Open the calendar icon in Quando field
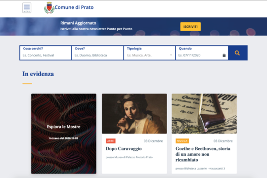This screenshot has height=178, width=267. point(224,55)
